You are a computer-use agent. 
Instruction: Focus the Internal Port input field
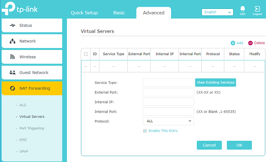(168, 112)
